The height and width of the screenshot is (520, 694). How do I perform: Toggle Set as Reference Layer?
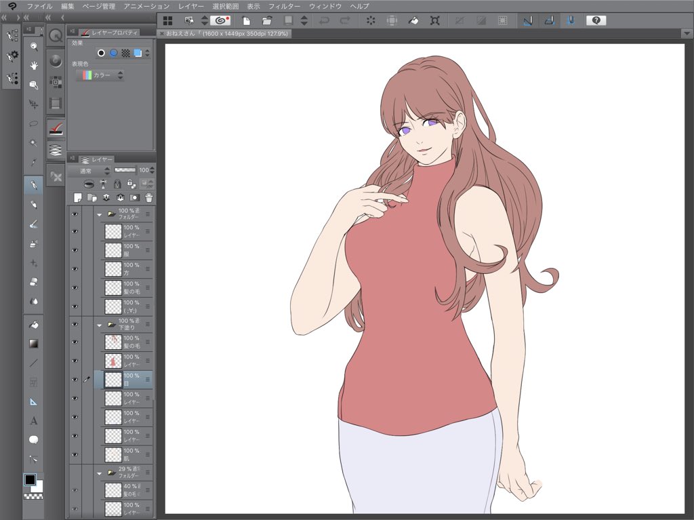pos(103,184)
